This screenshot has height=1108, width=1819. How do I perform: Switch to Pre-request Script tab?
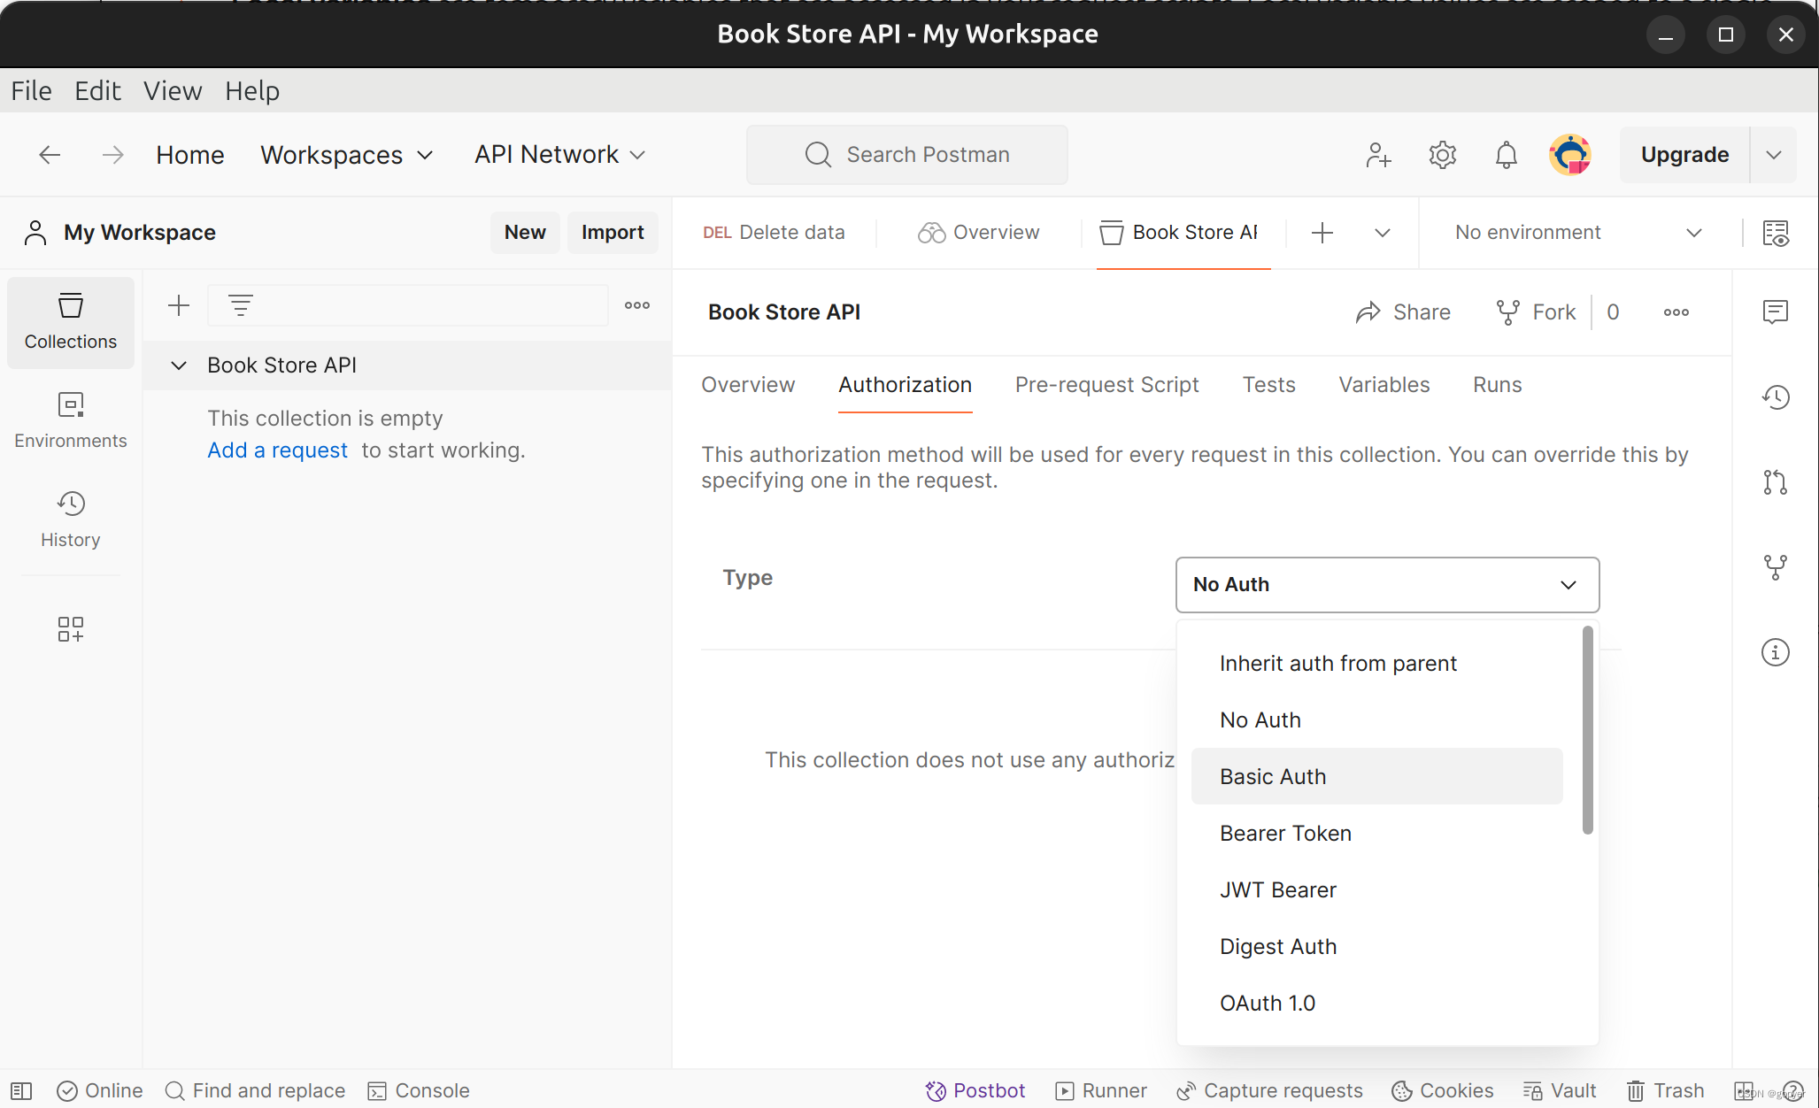pos(1106,385)
